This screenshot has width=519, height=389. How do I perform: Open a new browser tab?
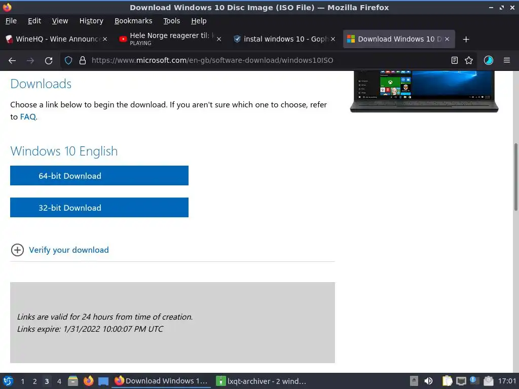pos(466,40)
